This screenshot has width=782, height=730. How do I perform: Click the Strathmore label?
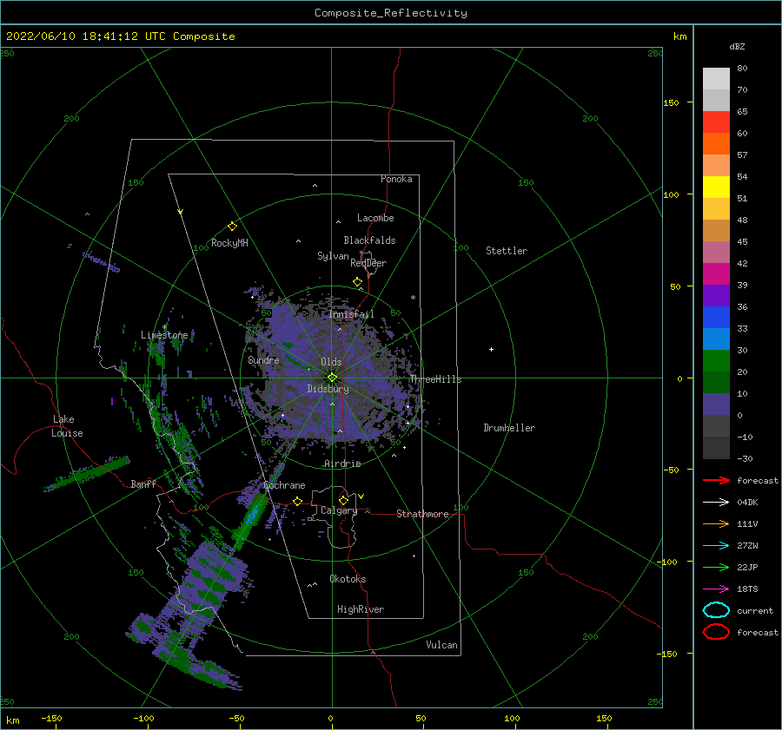coord(422,514)
